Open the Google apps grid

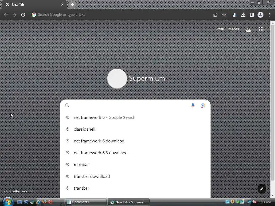261,29
